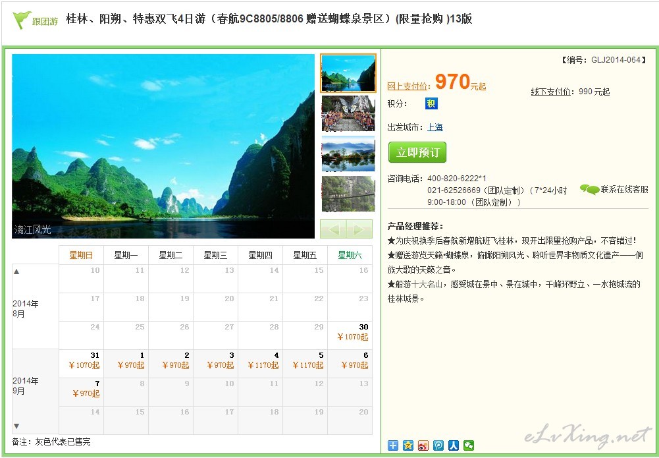Click the blue plus more-share icon
This screenshot has height=458, width=659.
click(x=392, y=445)
